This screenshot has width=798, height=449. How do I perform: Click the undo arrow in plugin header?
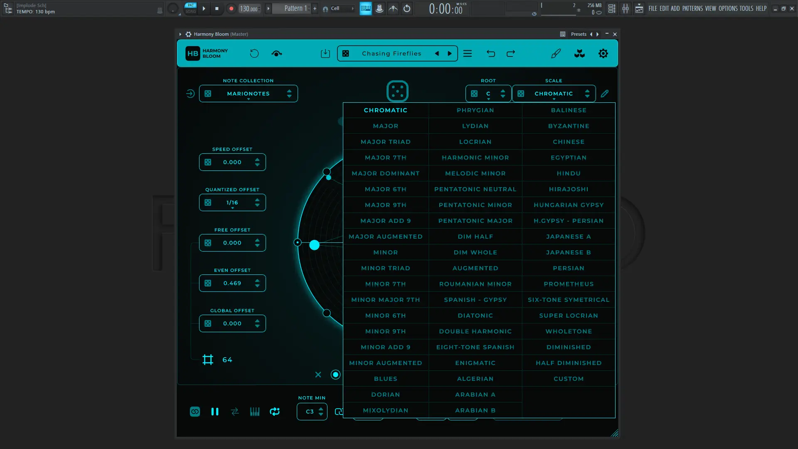pyautogui.click(x=490, y=54)
